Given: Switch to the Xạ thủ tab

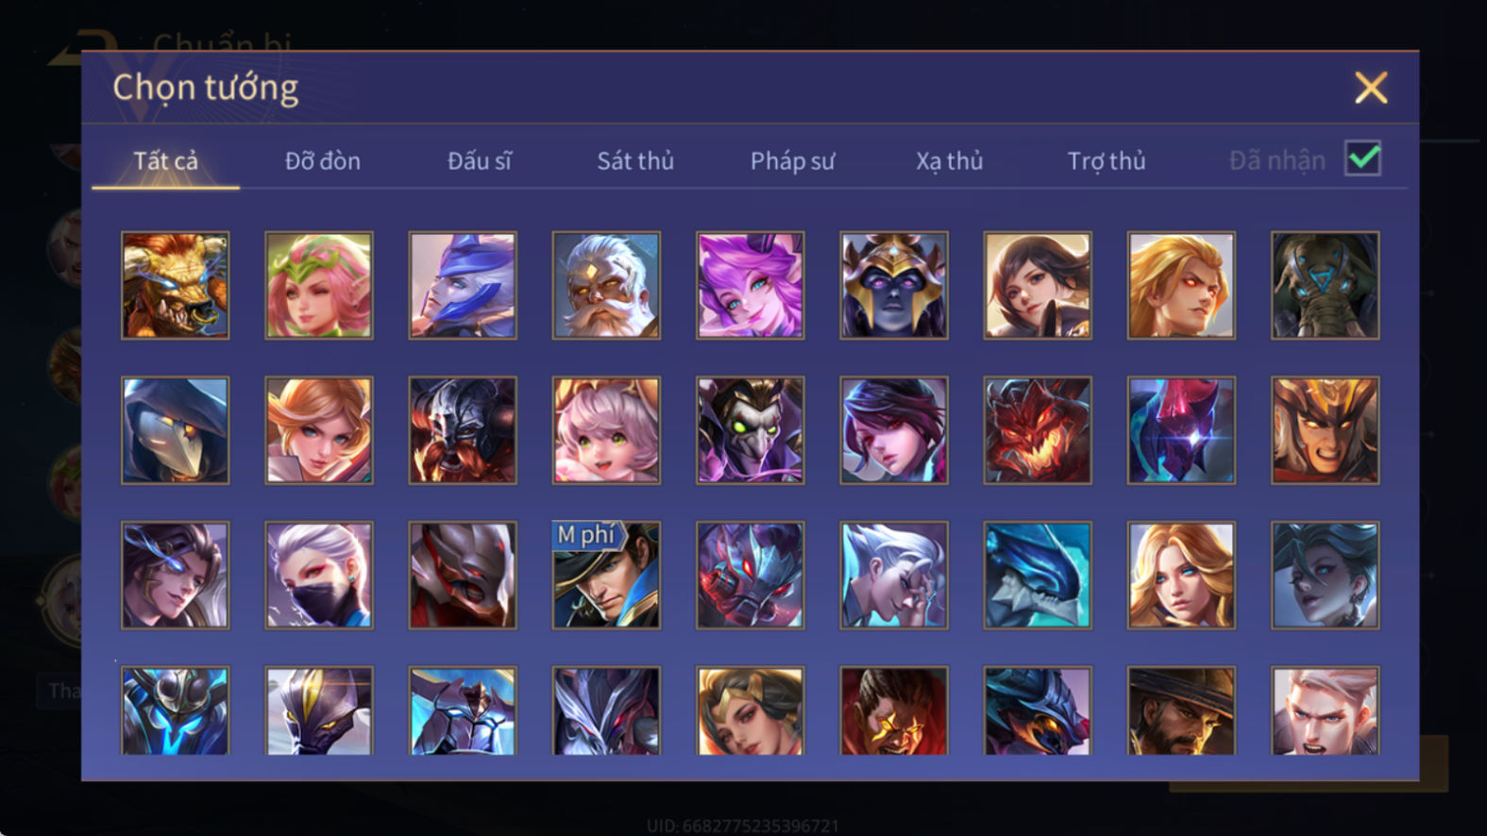Looking at the screenshot, I should [x=949, y=161].
